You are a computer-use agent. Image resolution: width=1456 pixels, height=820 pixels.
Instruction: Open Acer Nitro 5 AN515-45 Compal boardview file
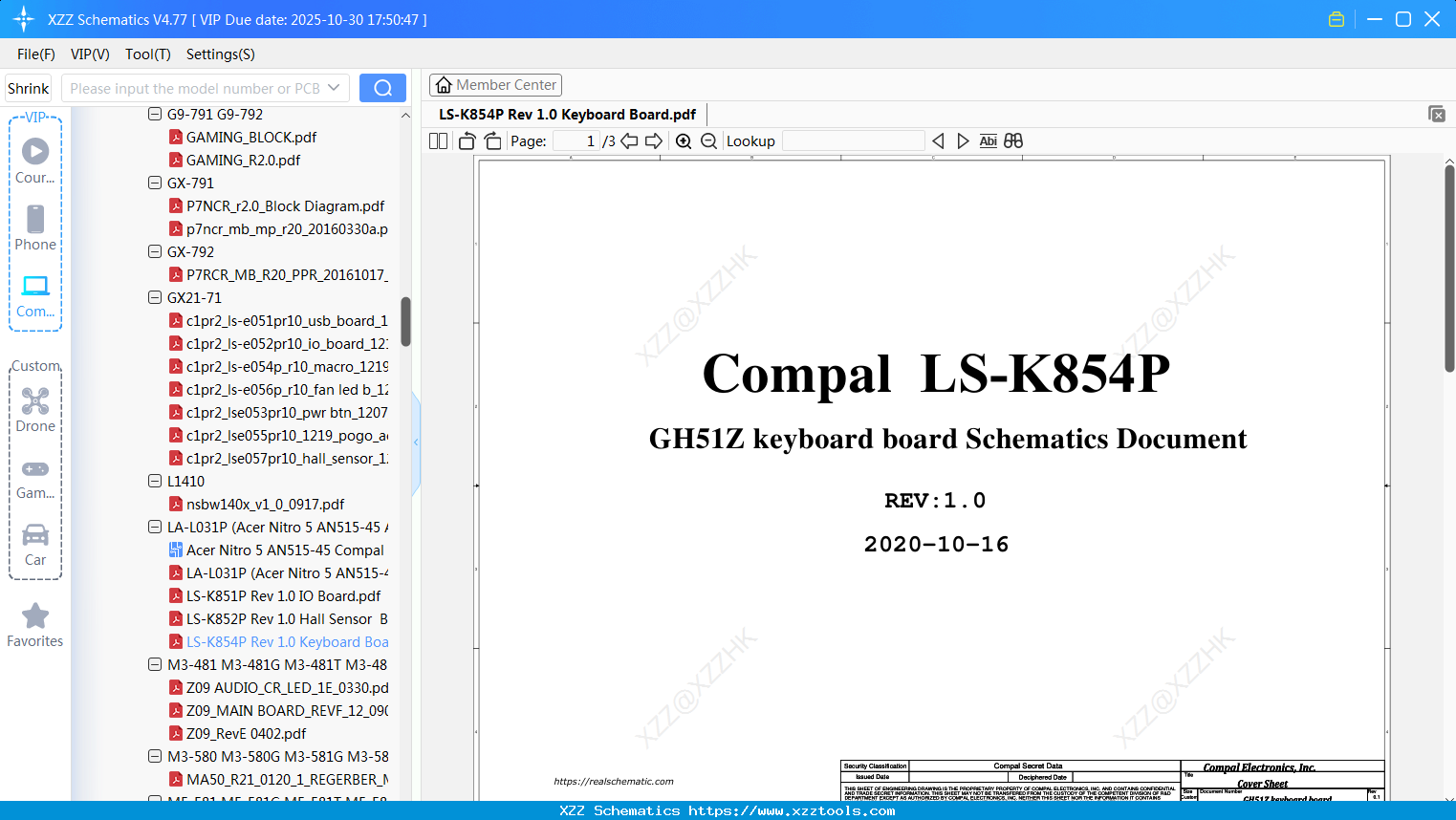(276, 550)
